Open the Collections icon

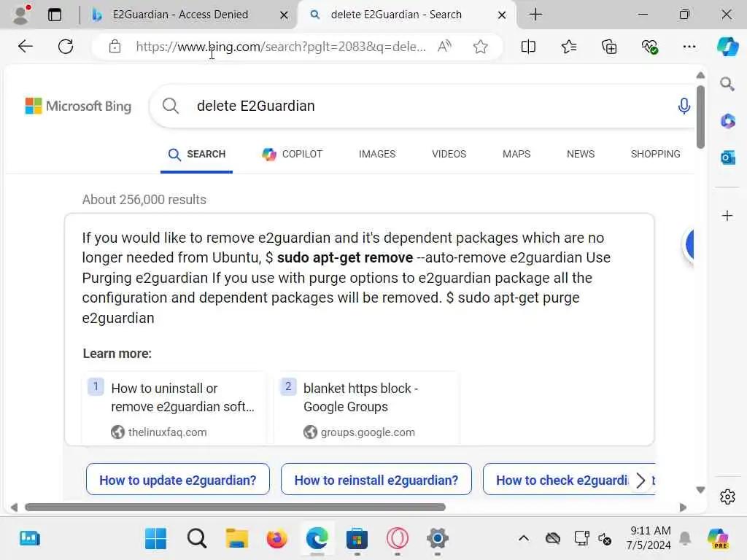[609, 46]
